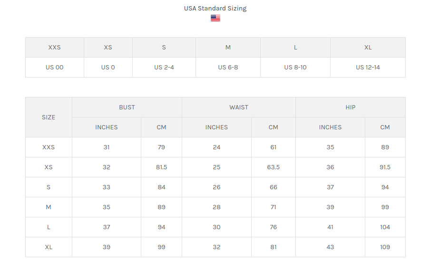The image size is (430, 272).
Task: Select the XL row label in measurements table
Action: click(x=49, y=247)
